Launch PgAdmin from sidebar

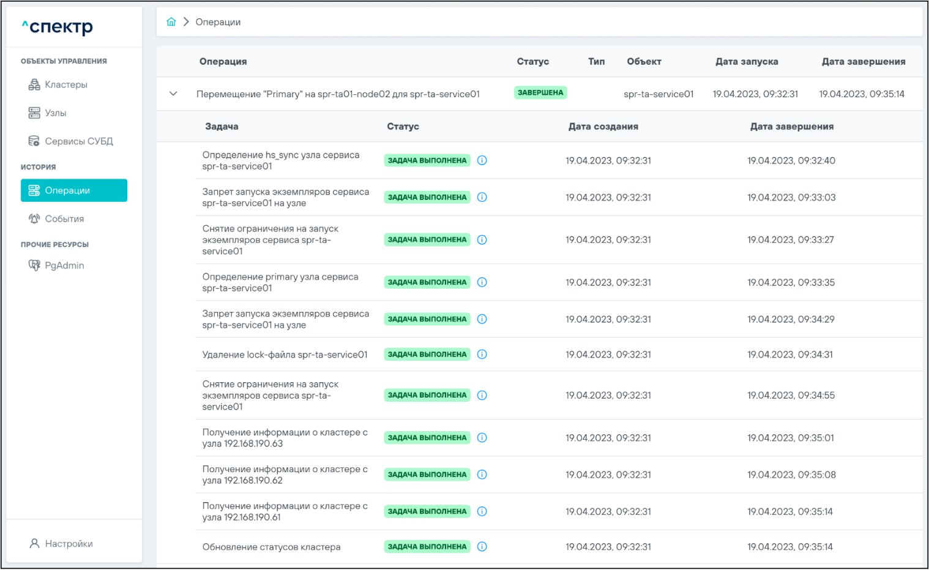point(64,265)
